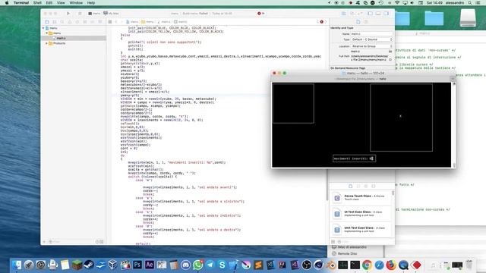Click the user name alessandro in menu bar
Viewport: 486px width, 273px height.
(x=455, y=2)
